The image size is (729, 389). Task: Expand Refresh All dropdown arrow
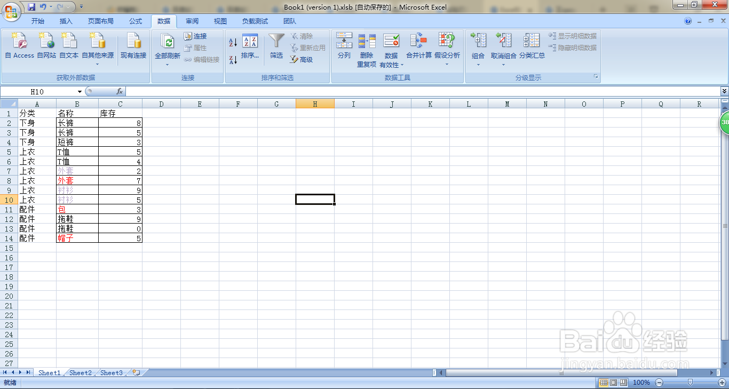point(168,65)
